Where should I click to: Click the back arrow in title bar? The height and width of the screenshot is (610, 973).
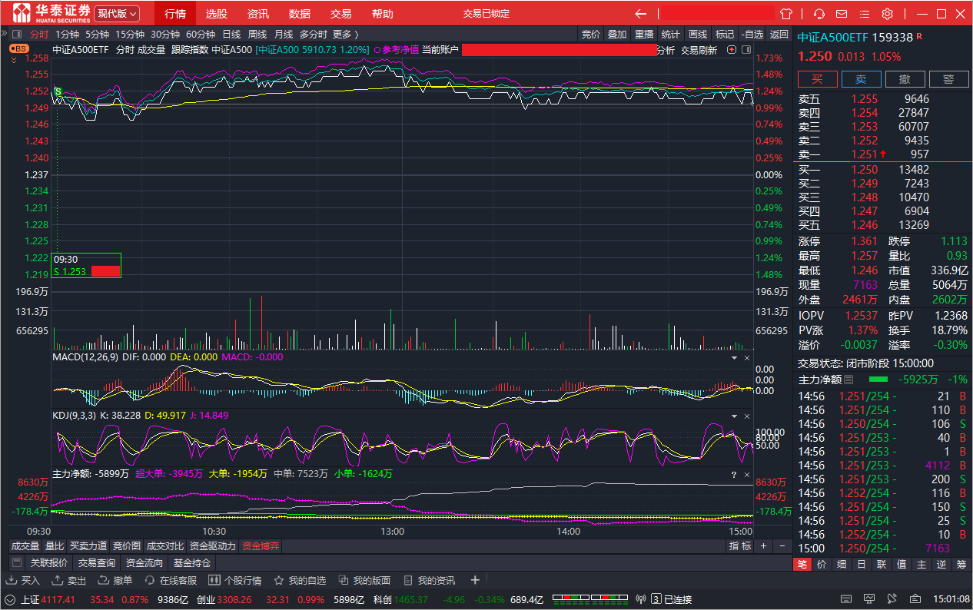point(641,14)
